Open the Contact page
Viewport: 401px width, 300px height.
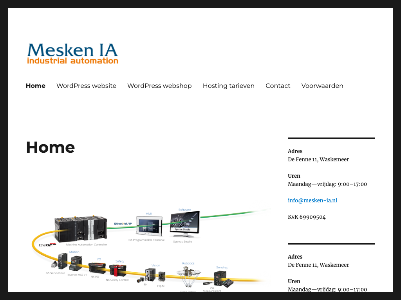[278, 86]
